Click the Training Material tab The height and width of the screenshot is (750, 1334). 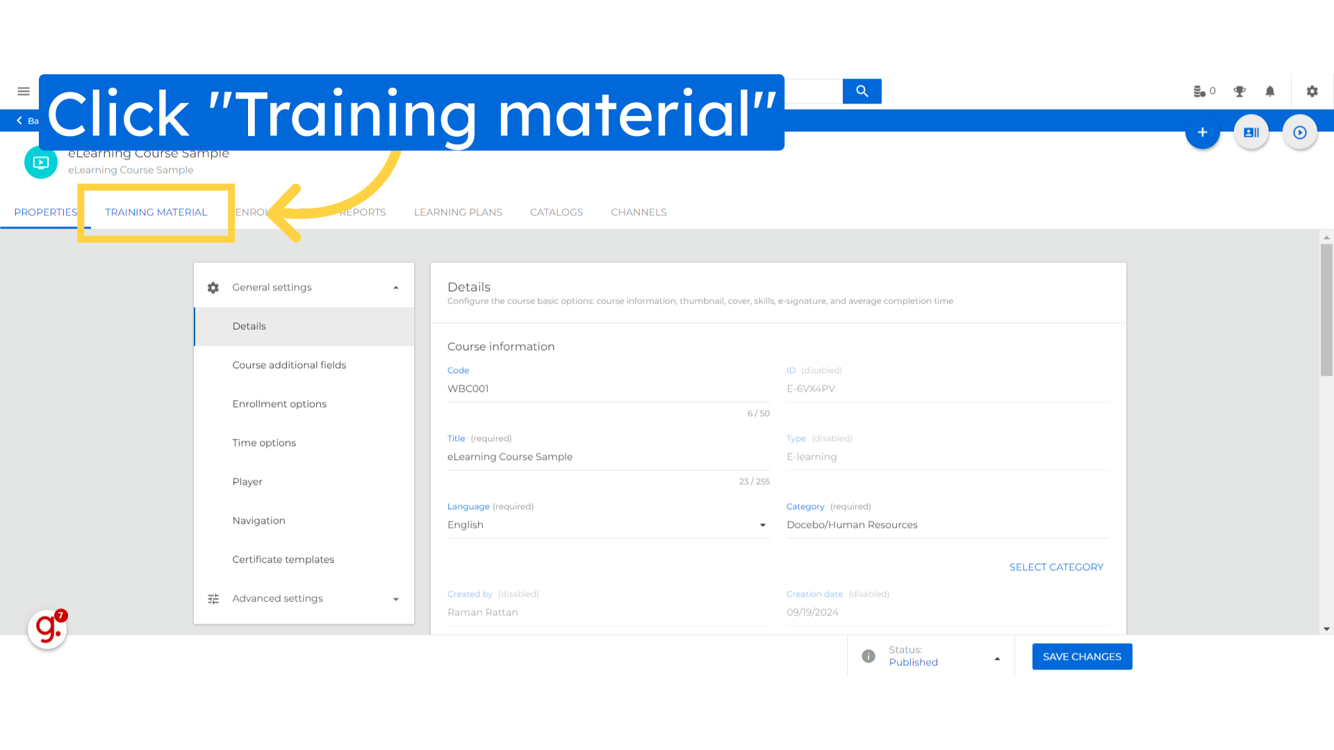coord(156,212)
